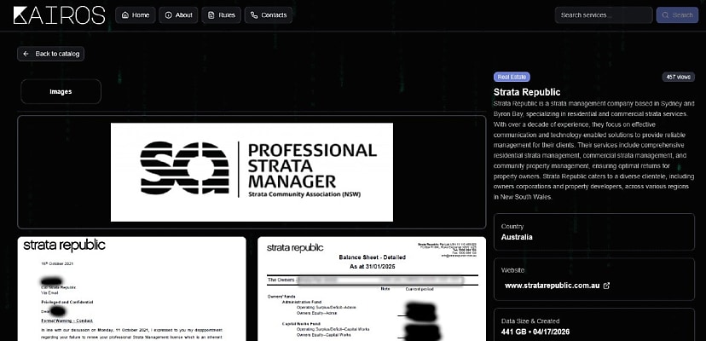Open the www.stratarepublic.com.au link
Viewport: 706px width, 341px height.
point(552,286)
